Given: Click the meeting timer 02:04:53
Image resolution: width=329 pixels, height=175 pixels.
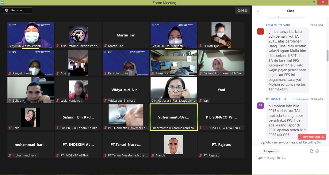Looking at the screenshot, I should (242, 11).
